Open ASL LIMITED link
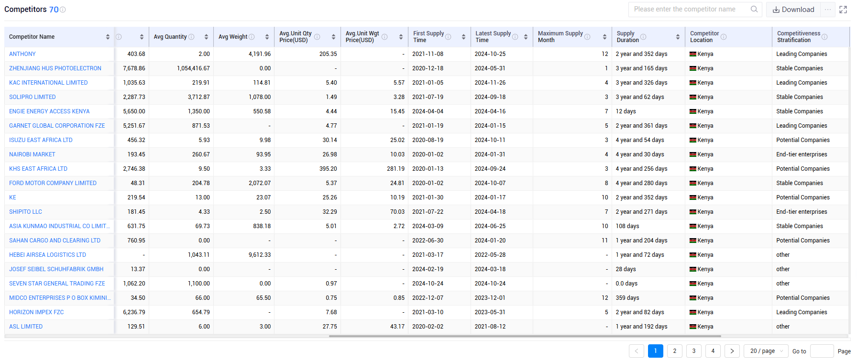 (x=26, y=327)
